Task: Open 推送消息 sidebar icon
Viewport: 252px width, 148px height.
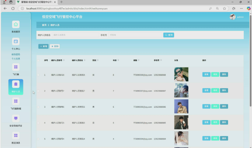Action: [16, 136]
